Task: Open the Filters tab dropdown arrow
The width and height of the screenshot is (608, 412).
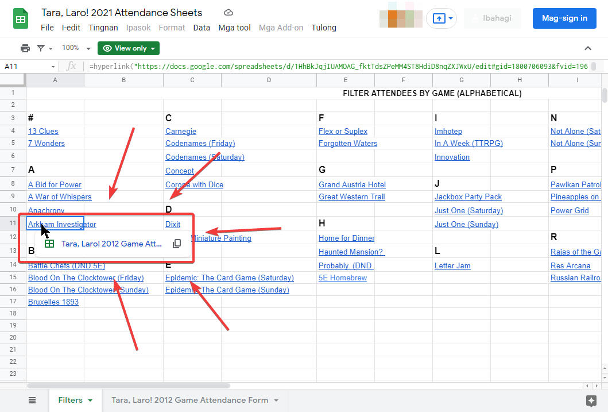Action: tap(90, 401)
